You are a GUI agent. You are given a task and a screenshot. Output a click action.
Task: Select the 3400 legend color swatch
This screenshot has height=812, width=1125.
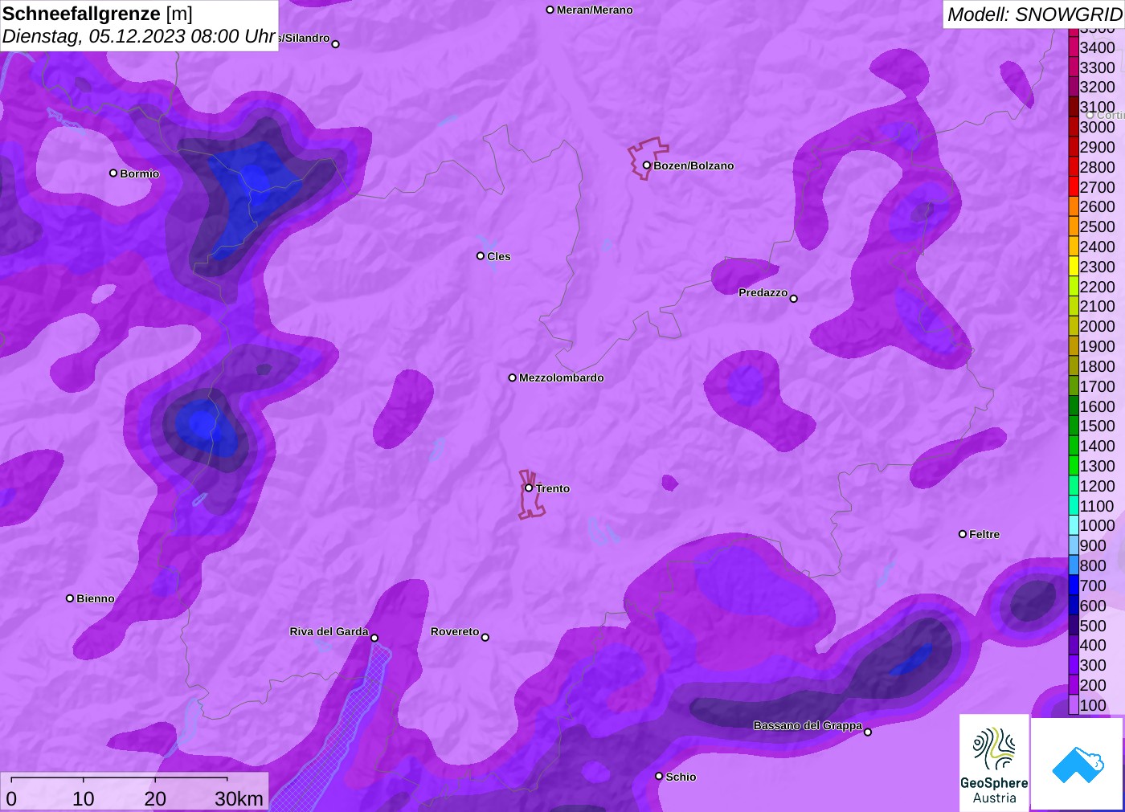coord(1074,47)
